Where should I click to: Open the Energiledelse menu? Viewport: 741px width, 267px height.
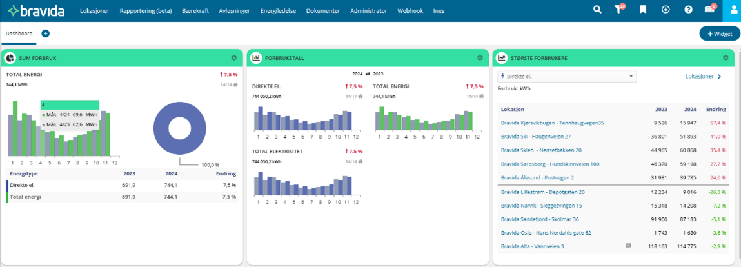[x=278, y=11]
